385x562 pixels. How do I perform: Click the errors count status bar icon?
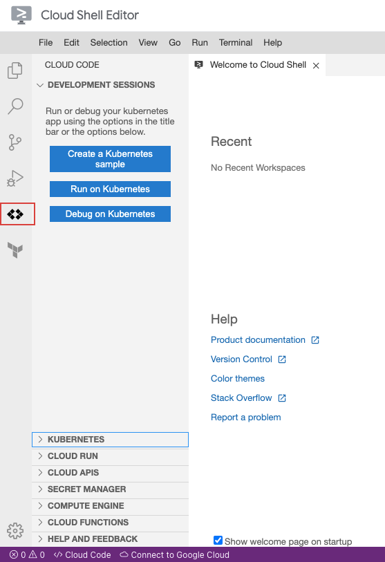click(14, 554)
